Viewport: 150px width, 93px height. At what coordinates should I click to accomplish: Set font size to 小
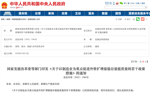[x=146, y=62]
